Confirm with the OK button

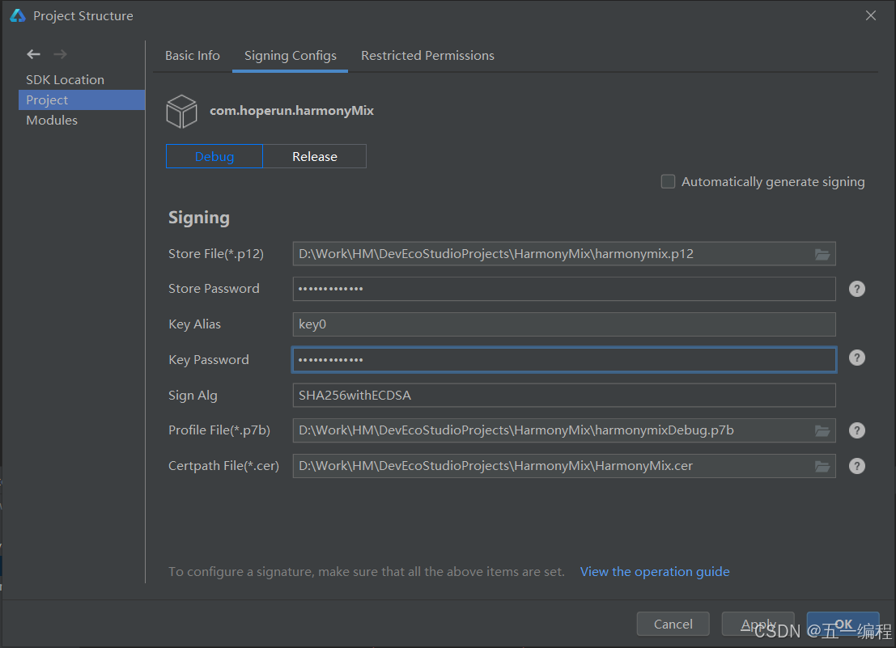click(x=843, y=624)
